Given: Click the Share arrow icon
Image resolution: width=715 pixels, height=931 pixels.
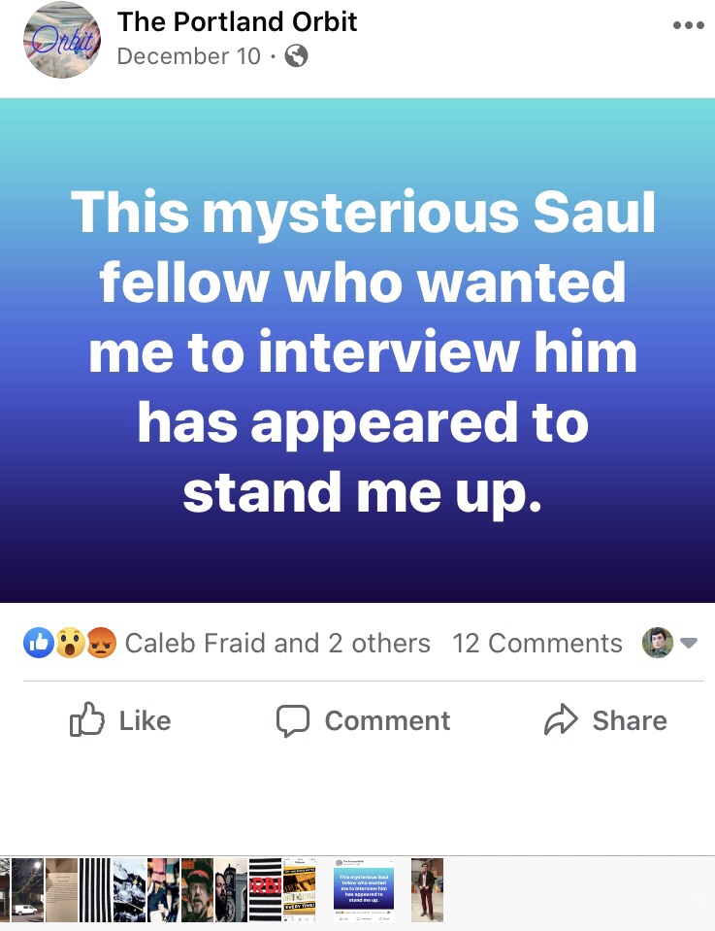Looking at the screenshot, I should click(x=561, y=720).
